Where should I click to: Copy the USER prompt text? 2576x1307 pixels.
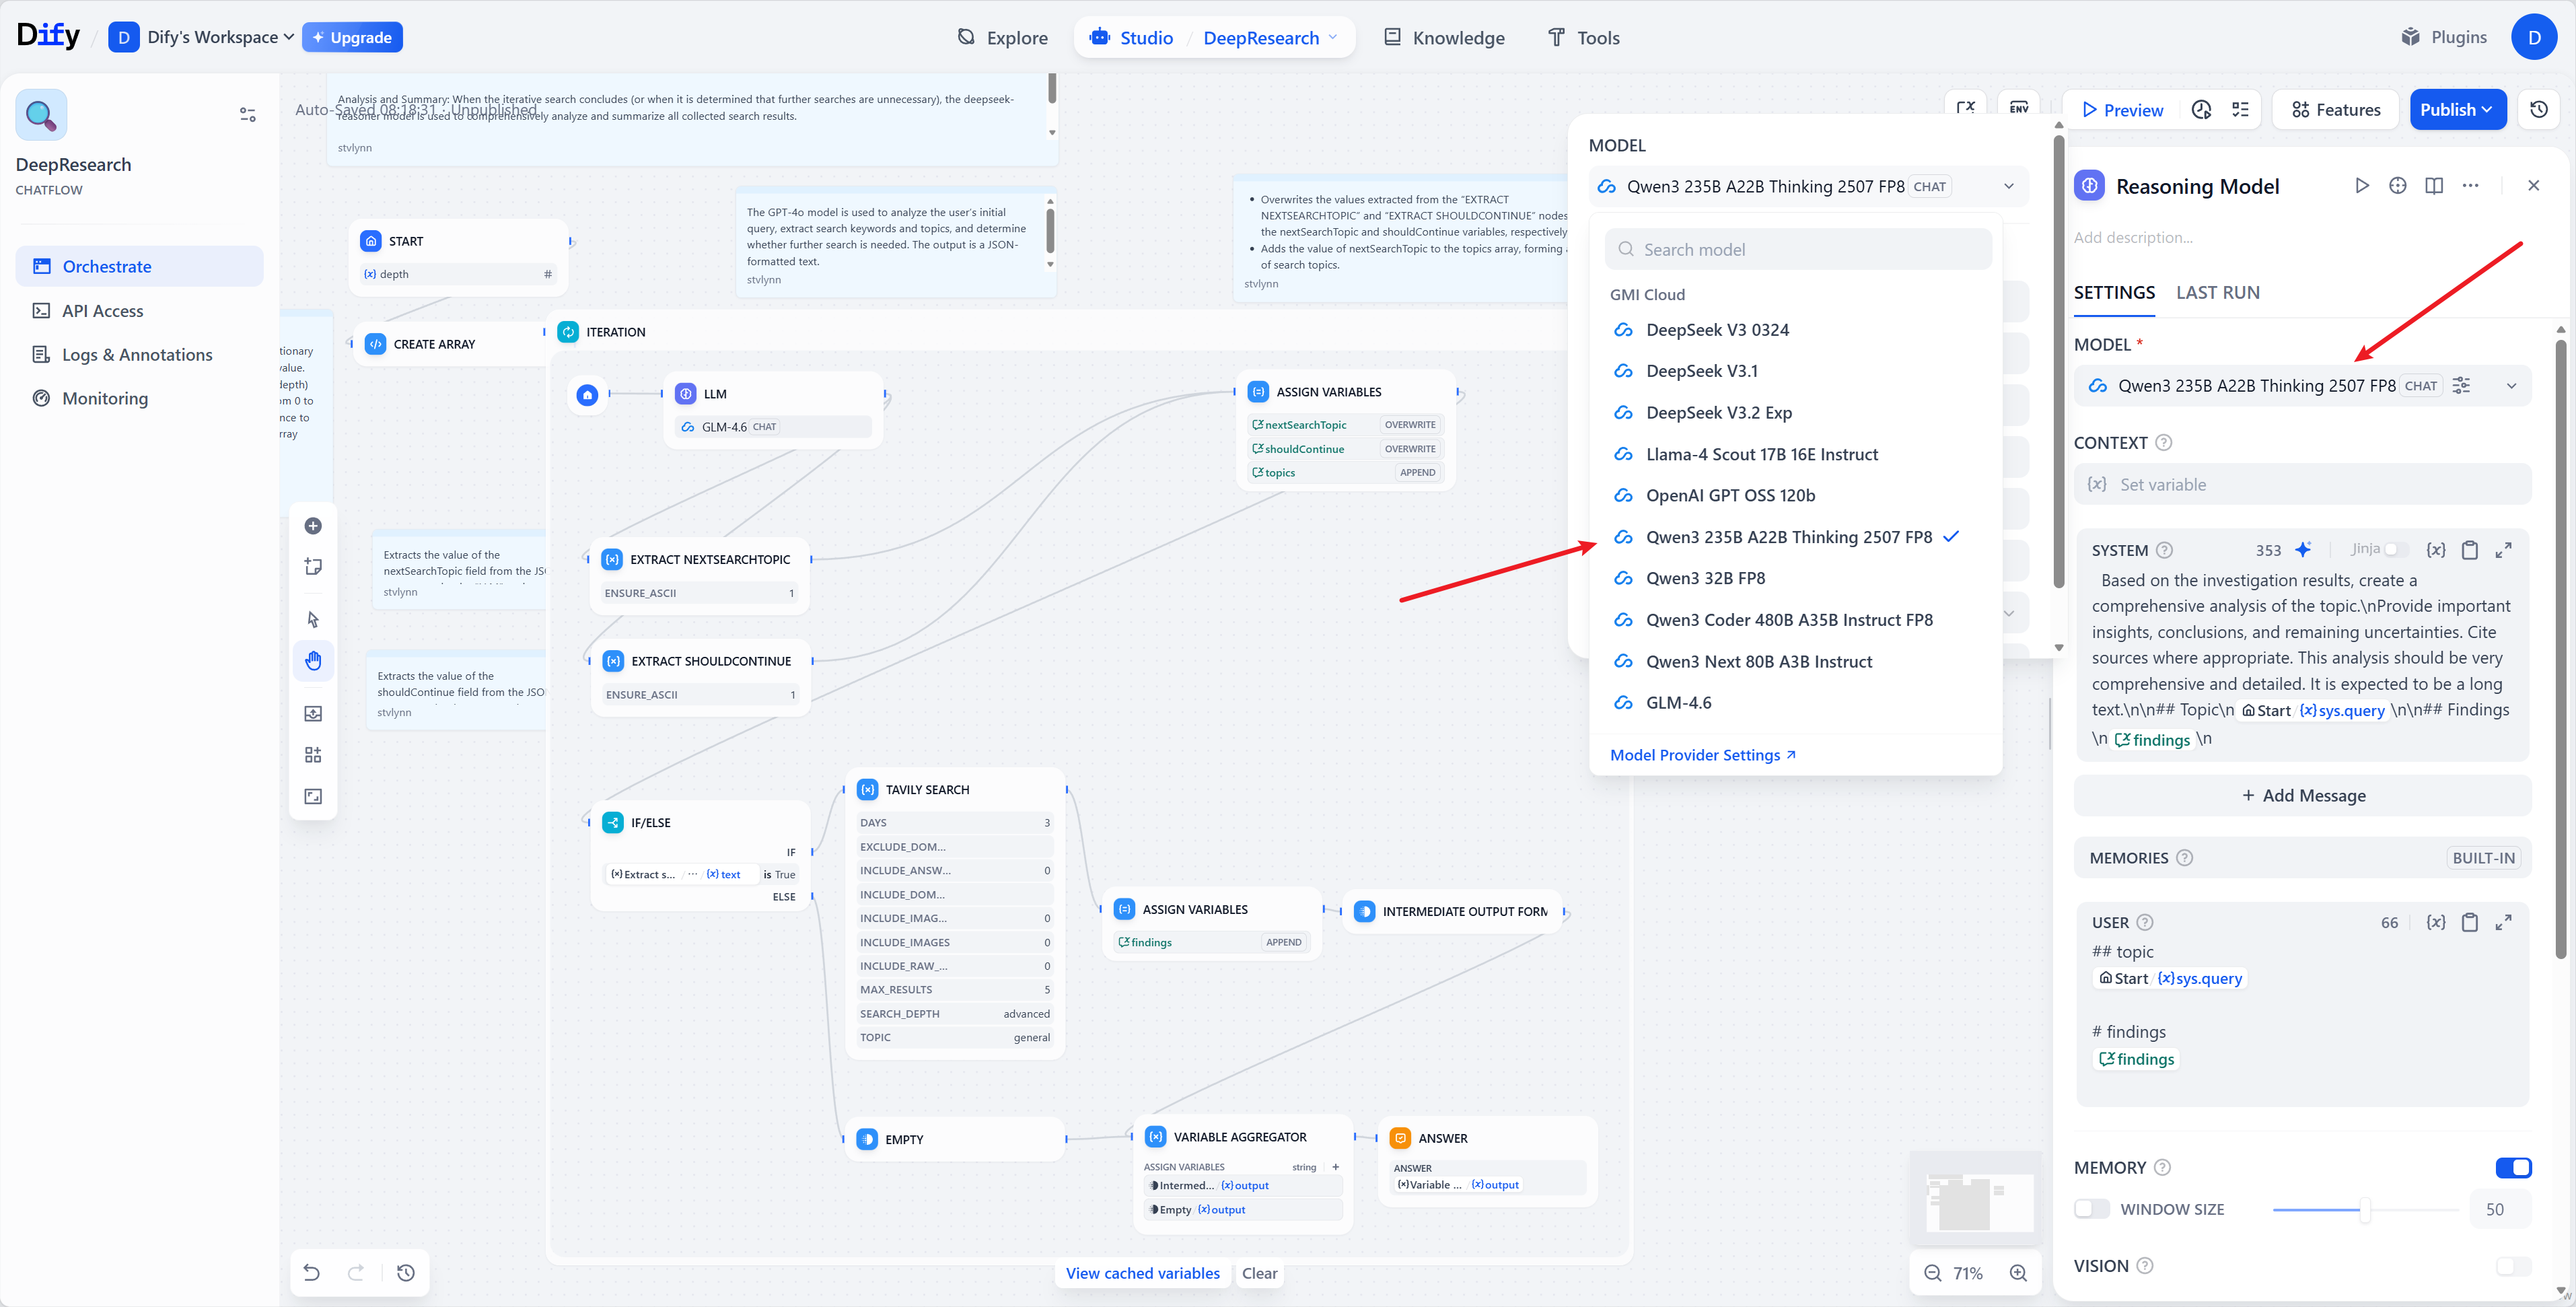pyautogui.click(x=2469, y=923)
